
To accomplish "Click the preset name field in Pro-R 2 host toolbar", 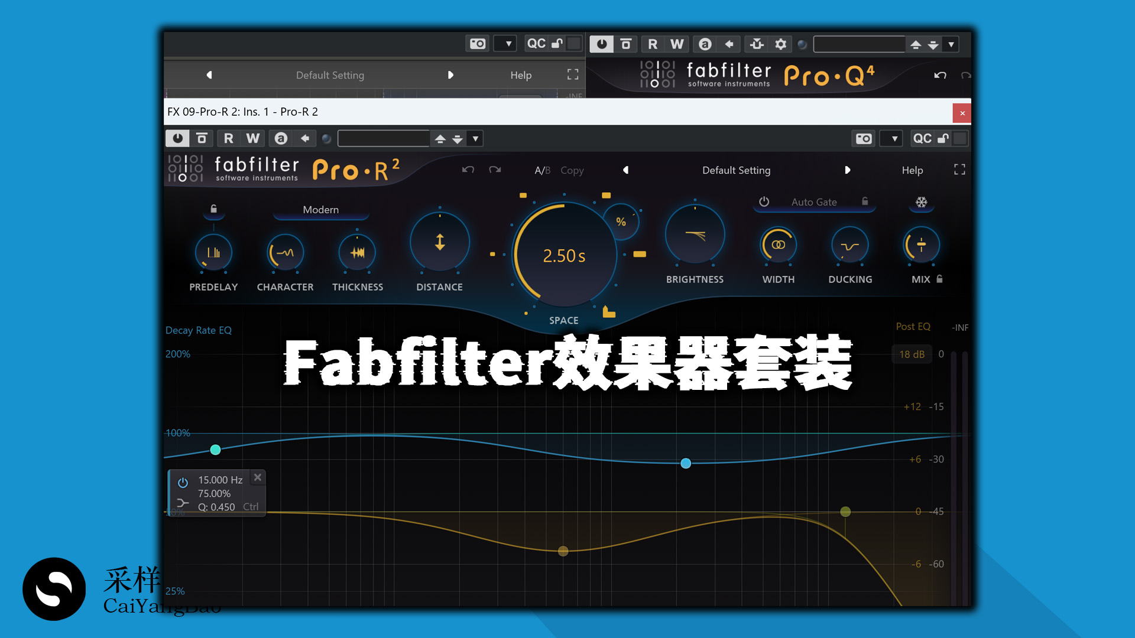I will 383,138.
